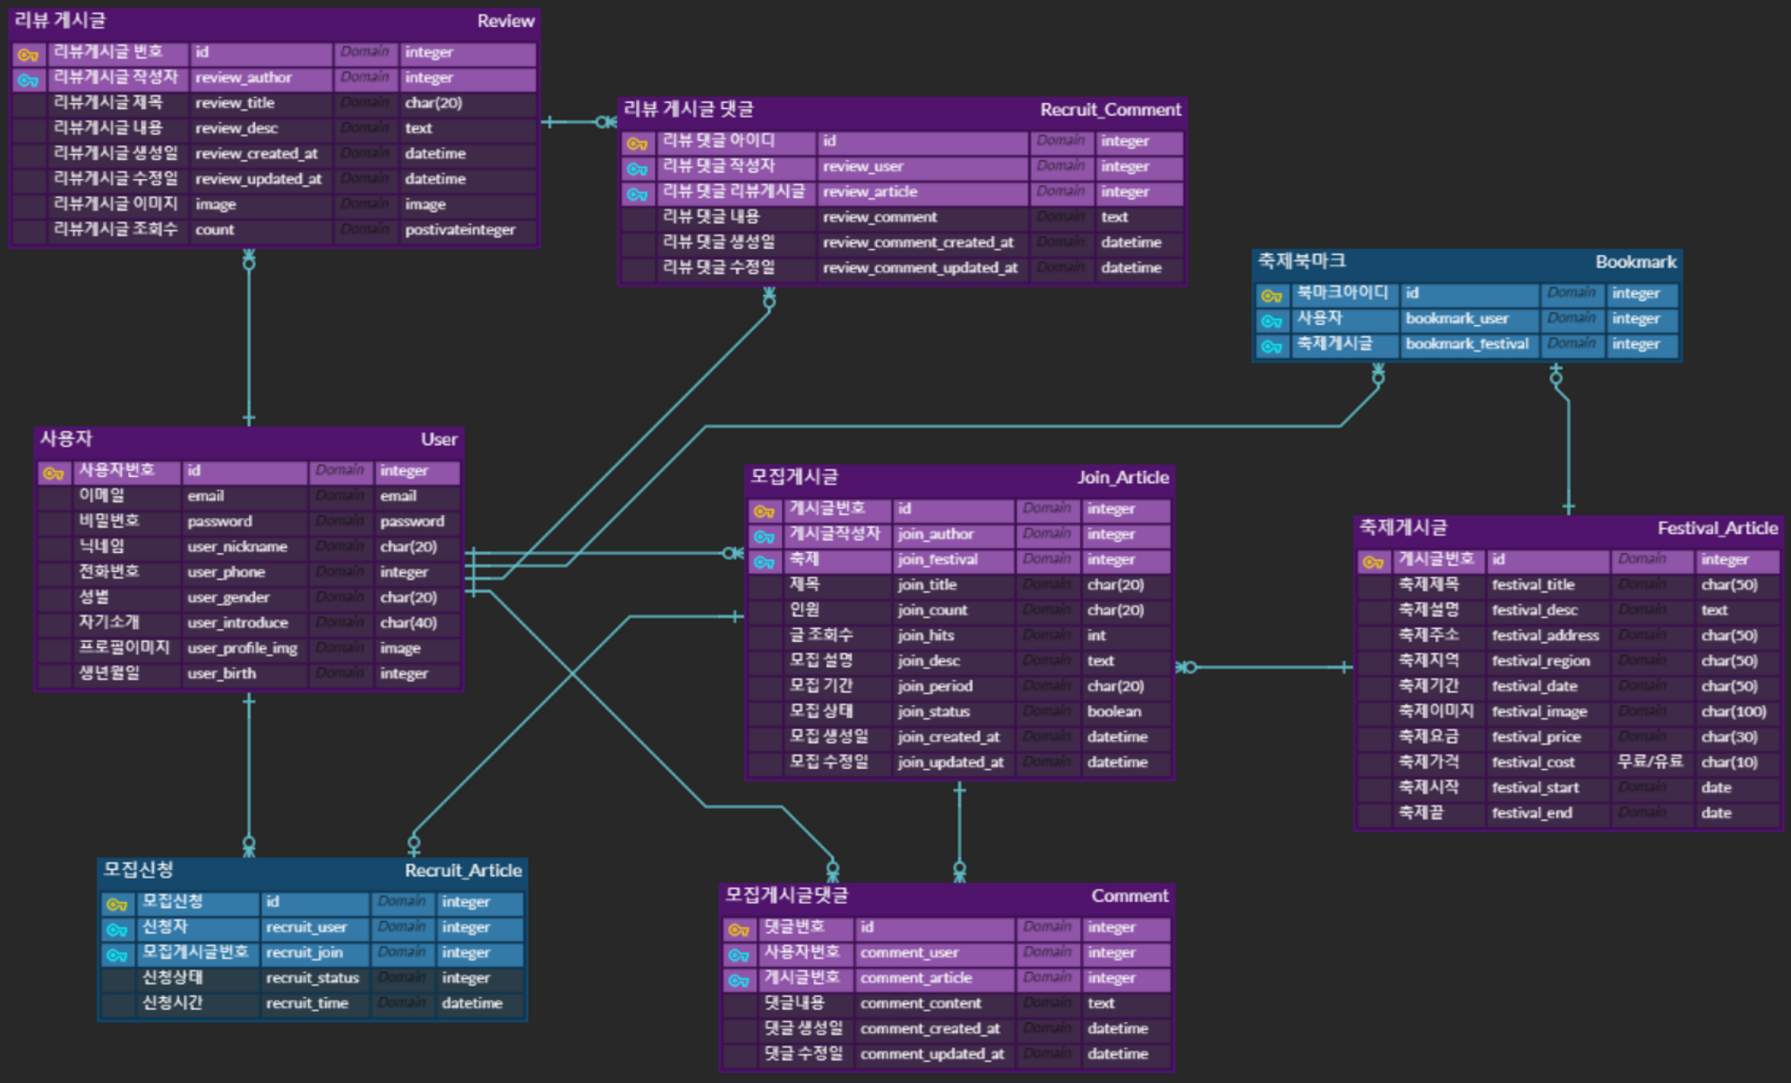Image resolution: width=1791 pixels, height=1083 pixels.
Task: Click the yellow key icon in Recruit_Comment table
Action: pyautogui.click(x=637, y=143)
